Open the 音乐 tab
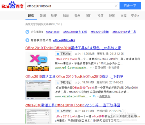 click(x=77, y=16)
